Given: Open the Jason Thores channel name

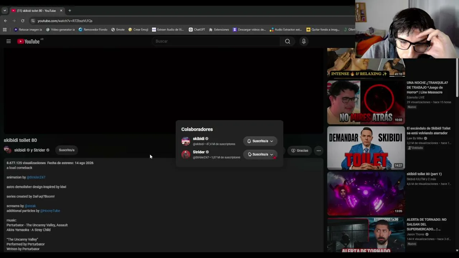Looking at the screenshot, I should (x=416, y=234).
